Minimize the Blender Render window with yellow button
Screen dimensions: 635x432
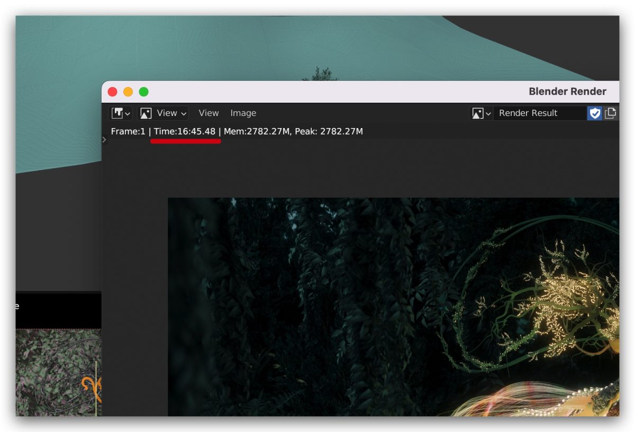tap(128, 92)
